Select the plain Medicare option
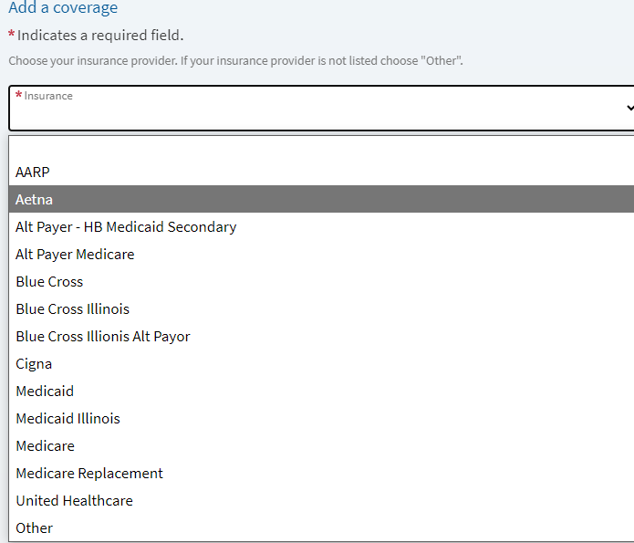Viewport: 634px width, 543px height. [x=321, y=446]
